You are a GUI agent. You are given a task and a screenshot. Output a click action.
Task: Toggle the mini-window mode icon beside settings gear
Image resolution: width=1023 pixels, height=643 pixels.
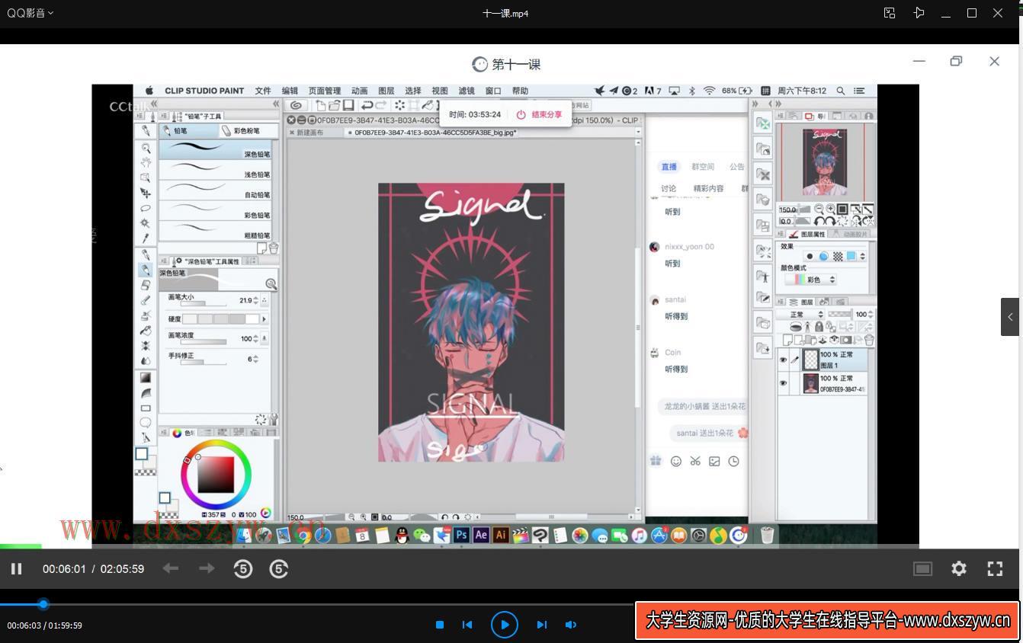pos(922,568)
